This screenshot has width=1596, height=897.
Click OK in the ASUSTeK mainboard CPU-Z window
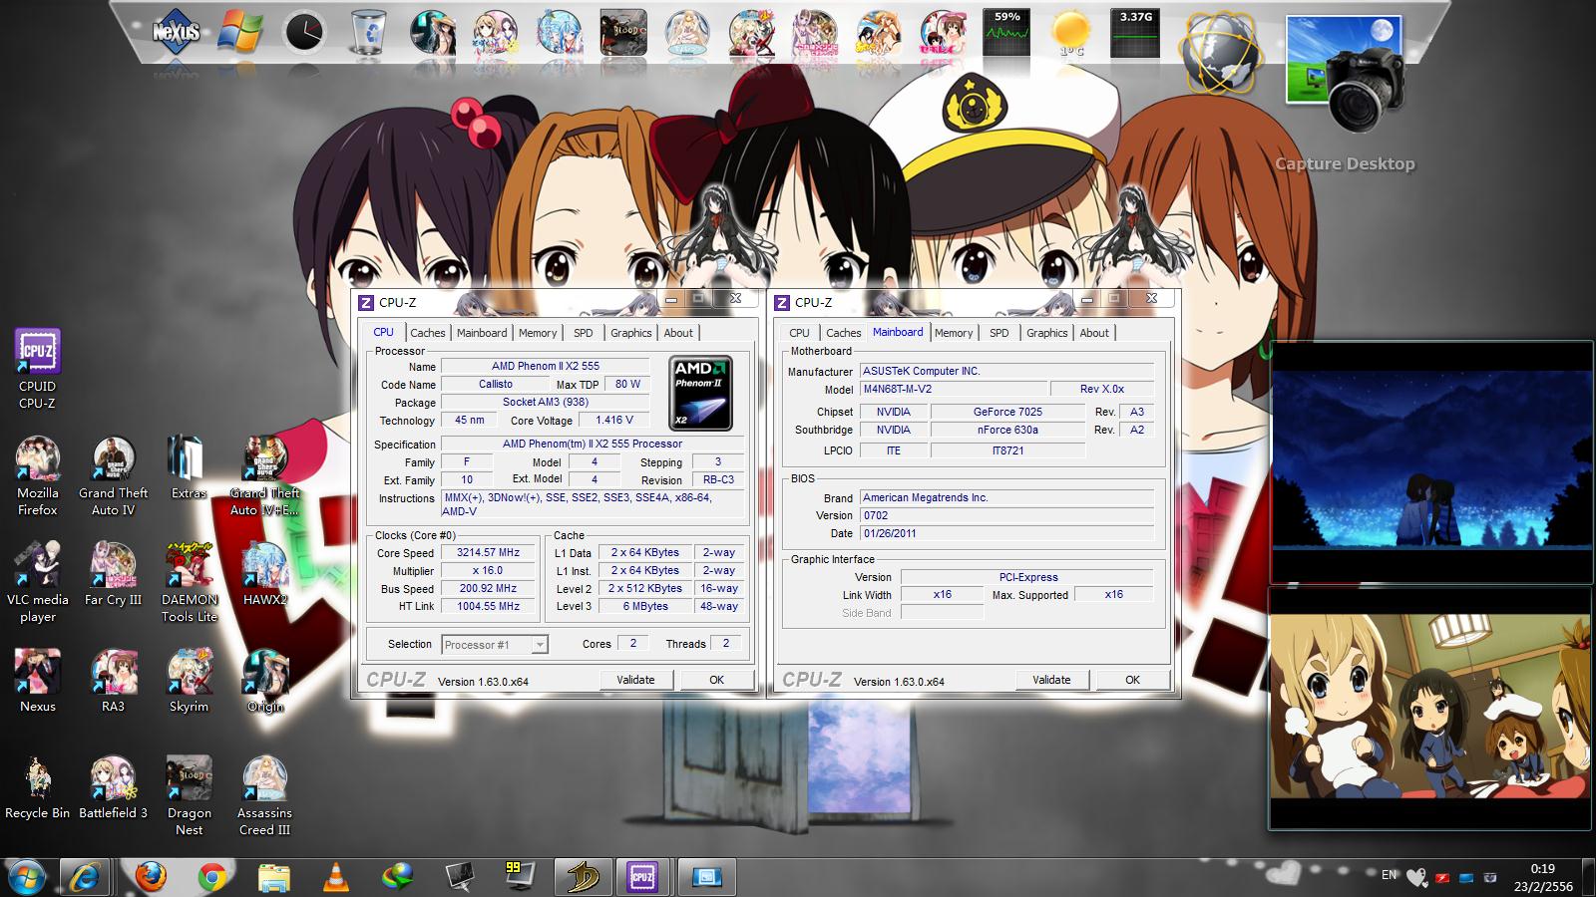pyautogui.click(x=1132, y=680)
